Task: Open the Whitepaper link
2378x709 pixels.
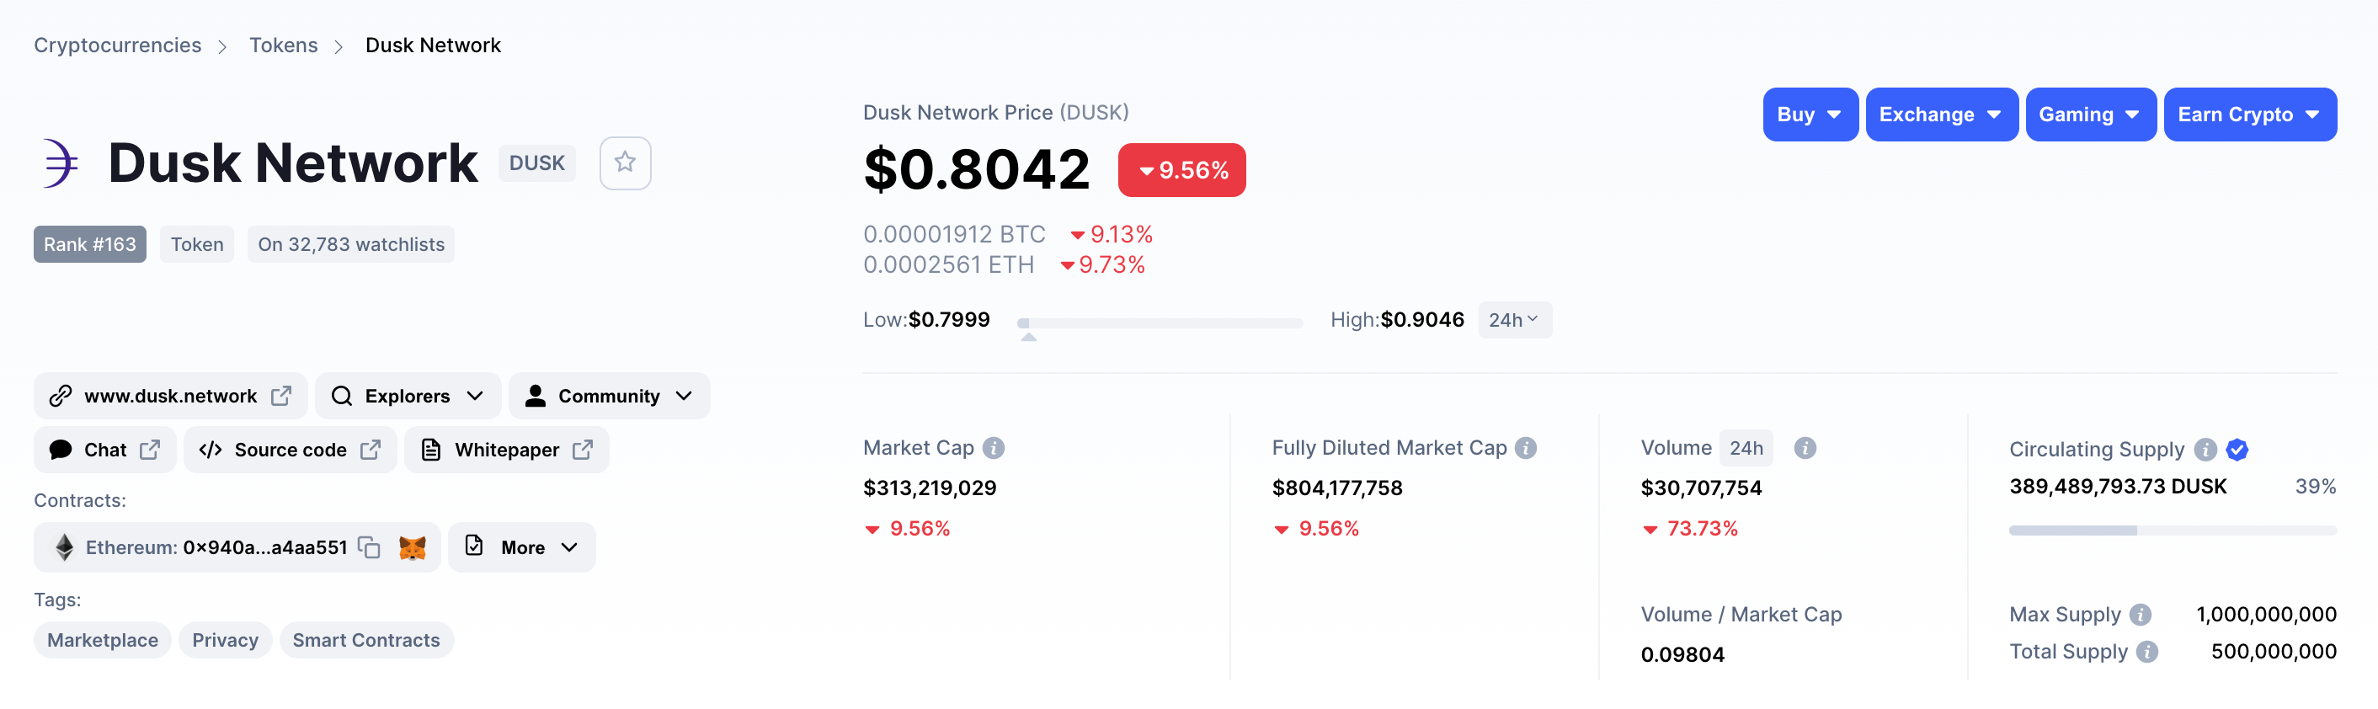Action: point(507,450)
